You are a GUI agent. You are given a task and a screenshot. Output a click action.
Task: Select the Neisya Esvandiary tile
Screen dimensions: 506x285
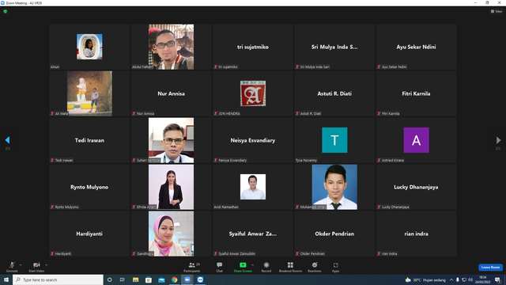pos(253,140)
